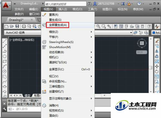
Task: Click the keyword search input field
Action: (x=65, y=4)
